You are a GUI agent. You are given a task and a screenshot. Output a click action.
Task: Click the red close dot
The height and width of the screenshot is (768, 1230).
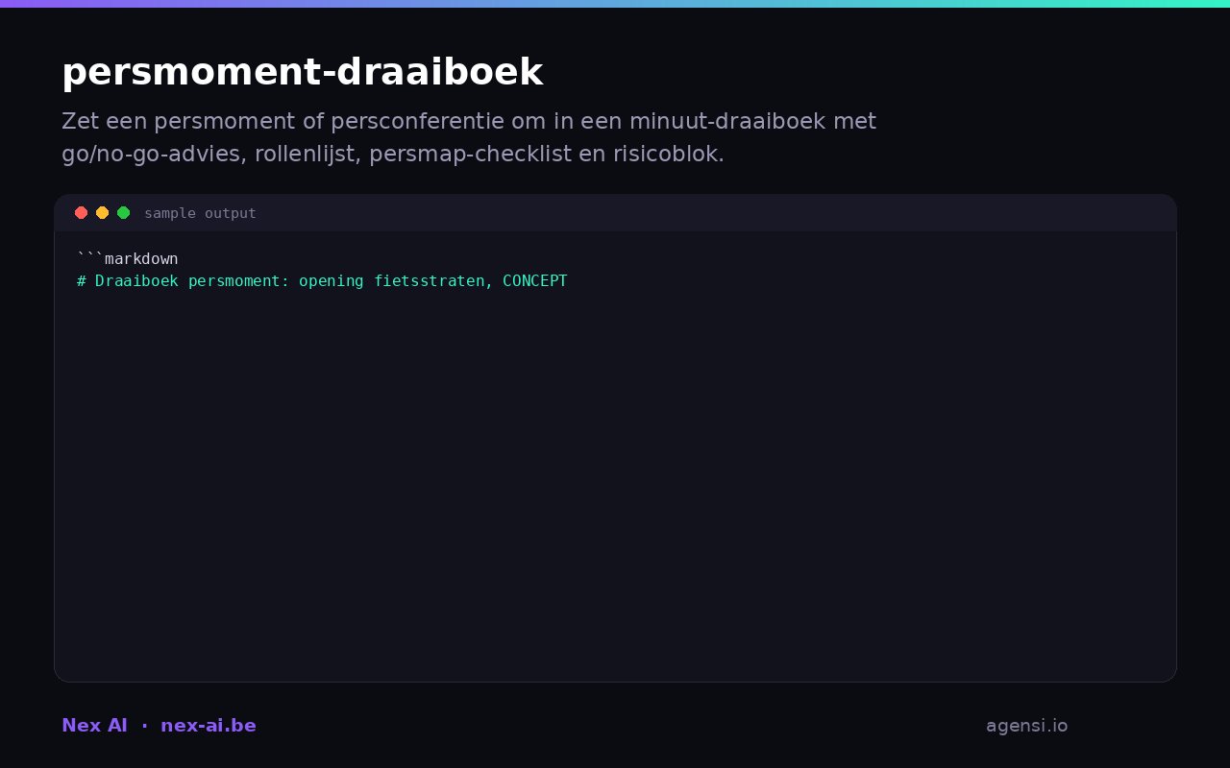coord(81,213)
